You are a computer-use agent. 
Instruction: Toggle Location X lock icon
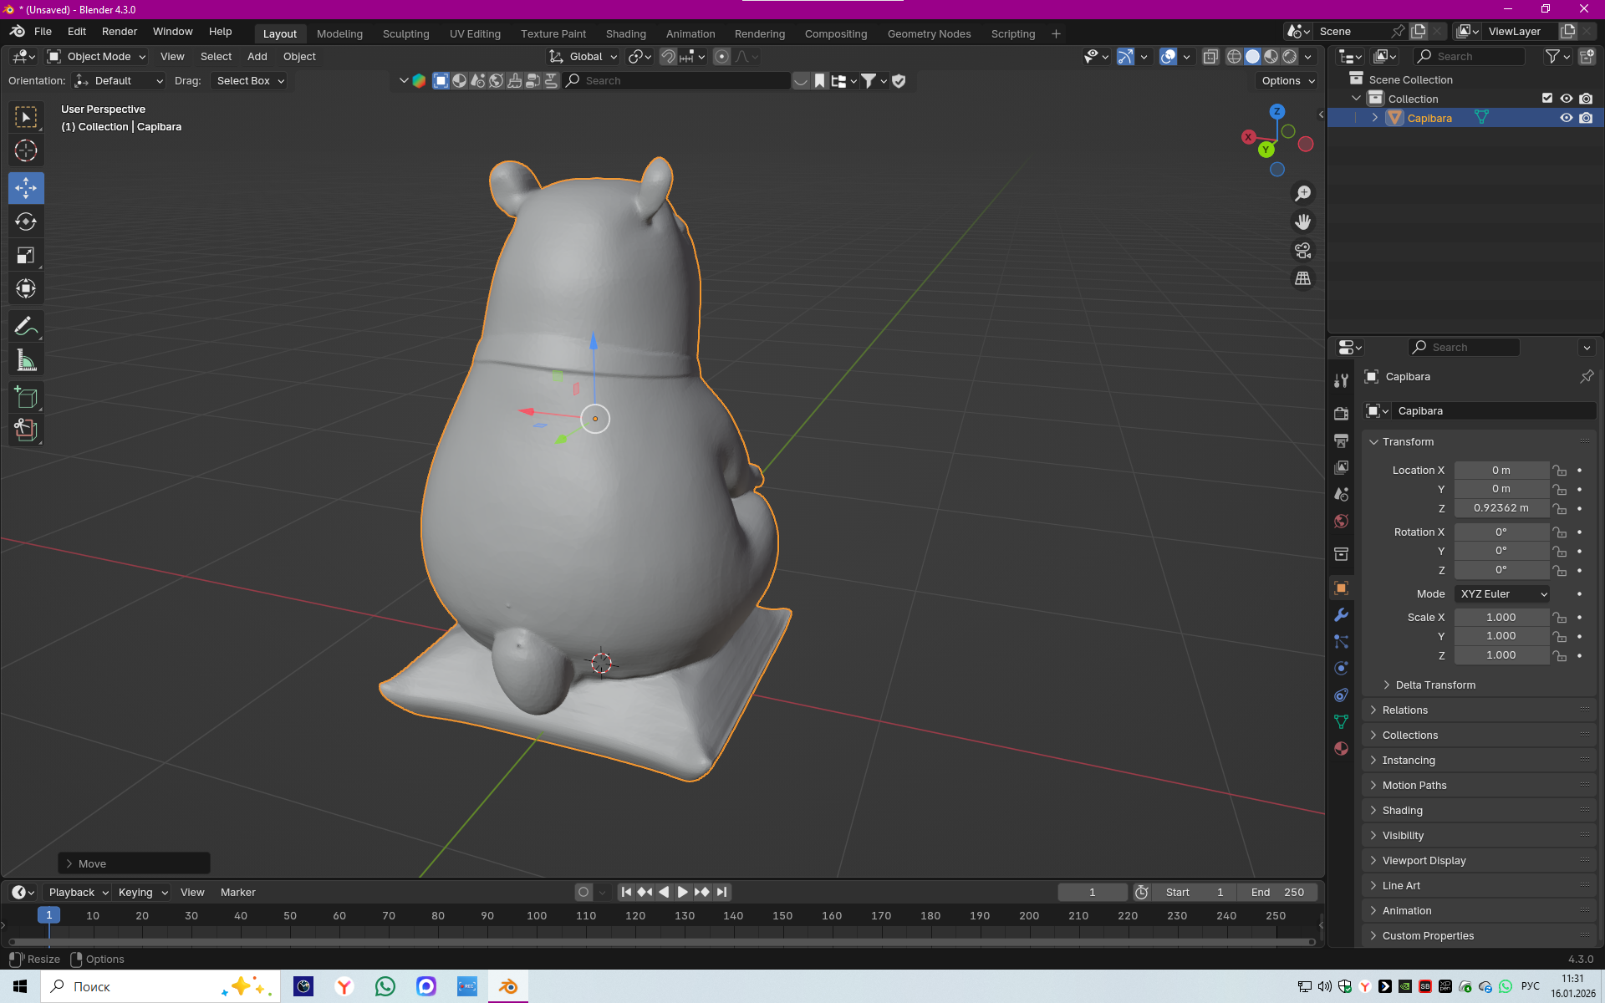tap(1560, 471)
